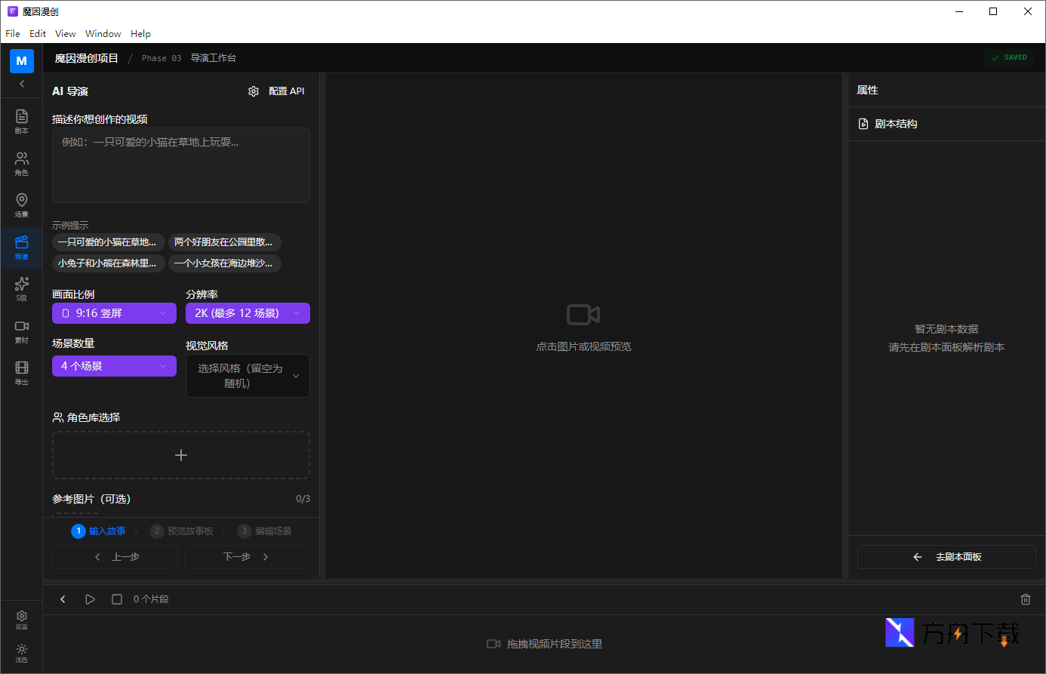
Task: Open the 分辨率 2K resolution dropdown
Action: tap(248, 313)
